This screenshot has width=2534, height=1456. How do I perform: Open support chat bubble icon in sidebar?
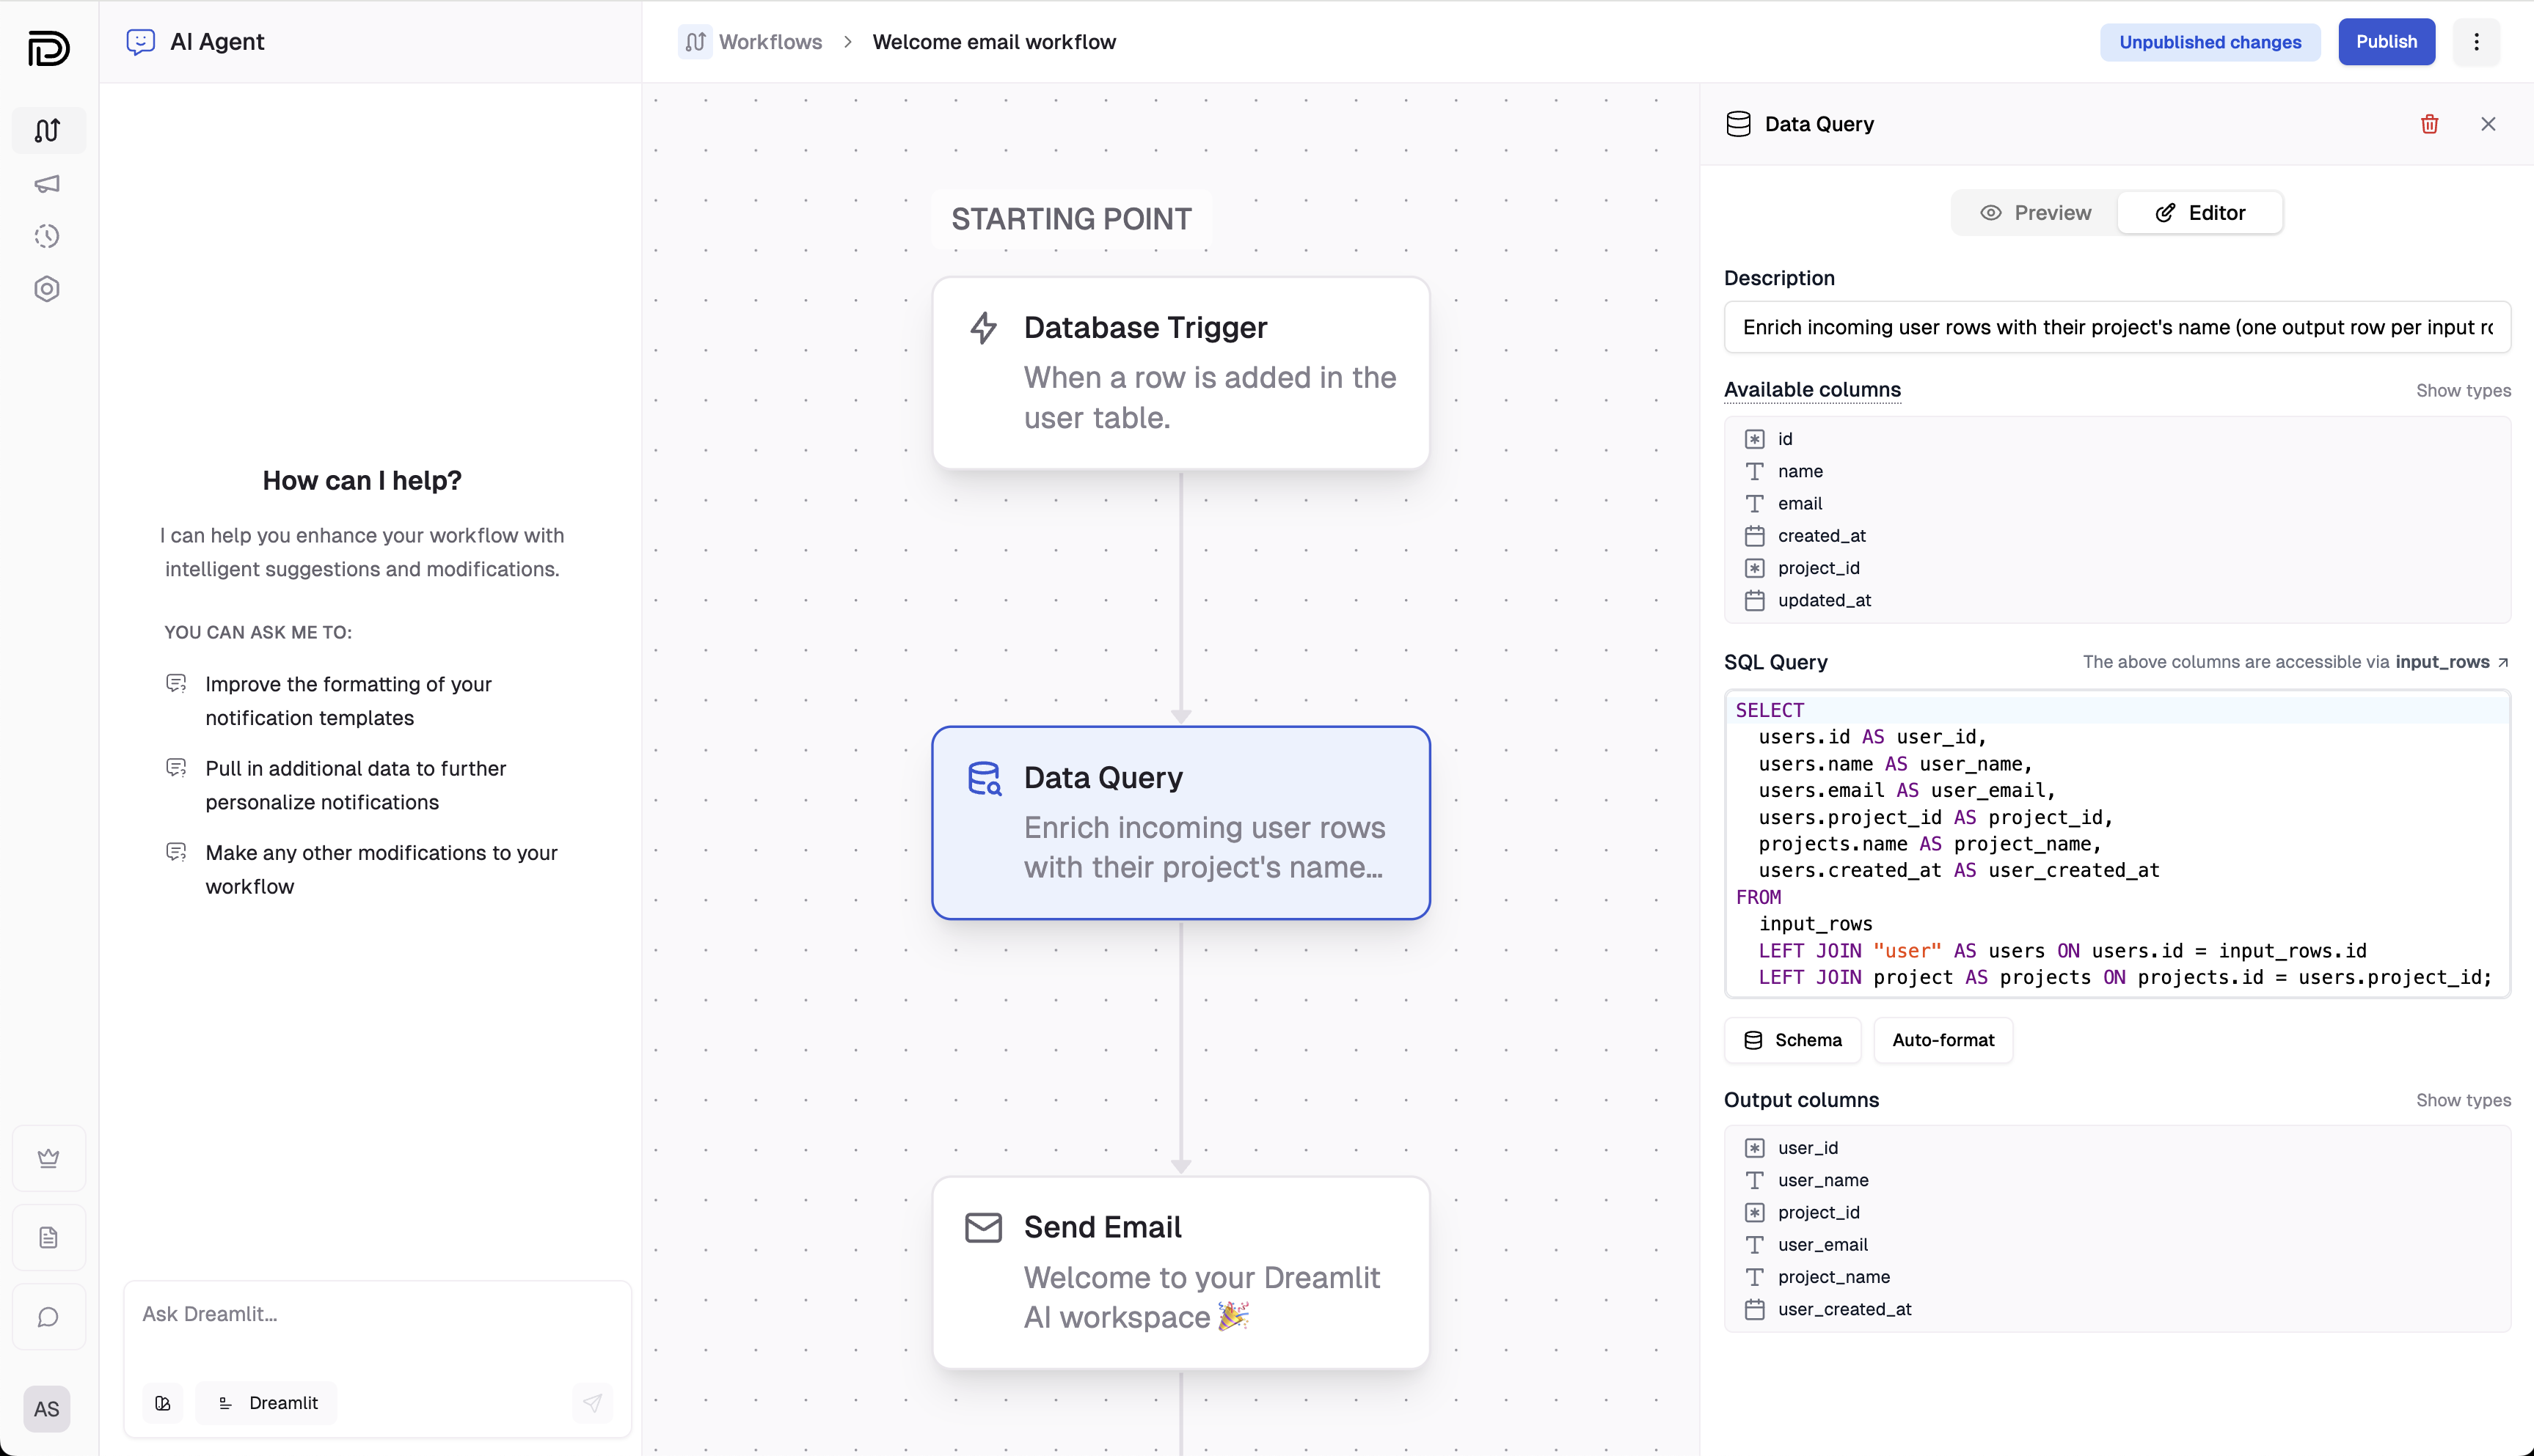click(x=48, y=1317)
